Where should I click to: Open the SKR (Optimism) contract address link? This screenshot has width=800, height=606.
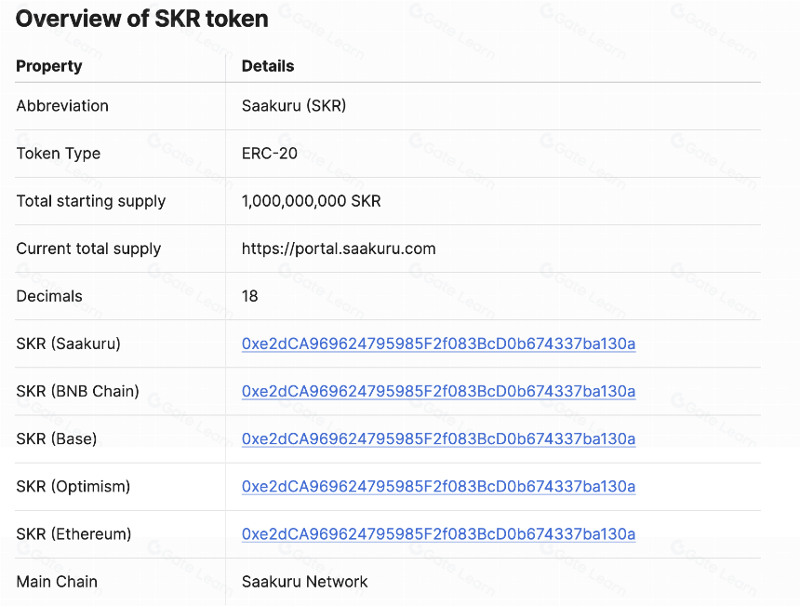(438, 486)
